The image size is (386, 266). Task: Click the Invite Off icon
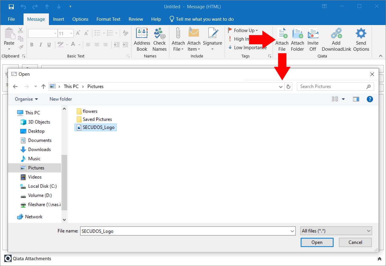coord(313,39)
